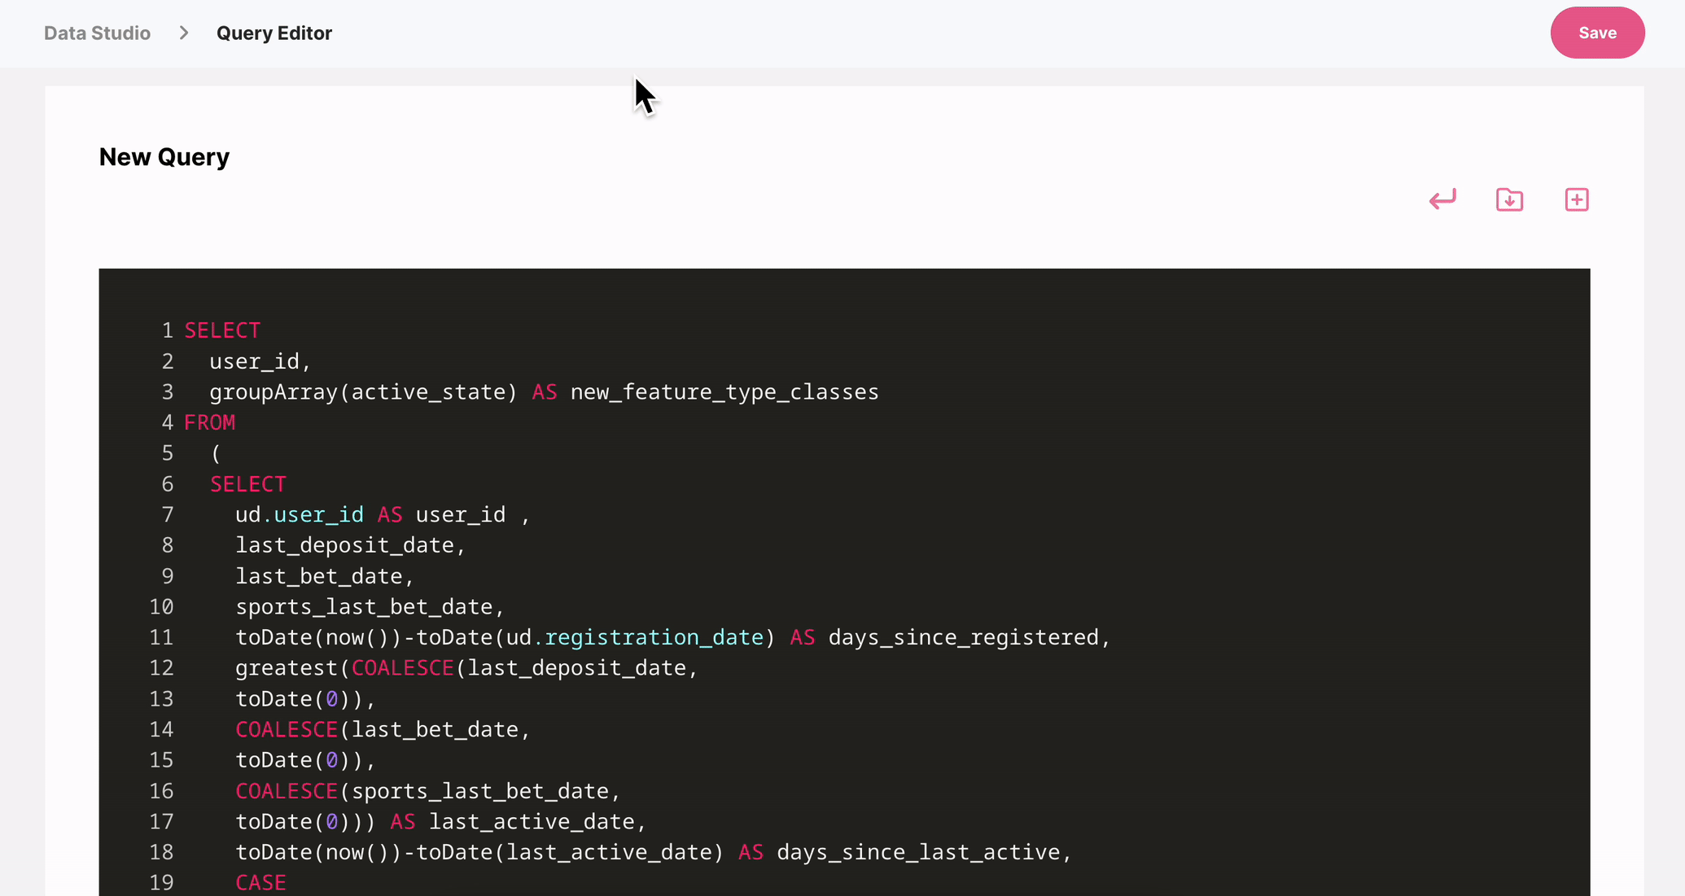
Task: Click the return arrow (enter) icon
Action: 1442,199
